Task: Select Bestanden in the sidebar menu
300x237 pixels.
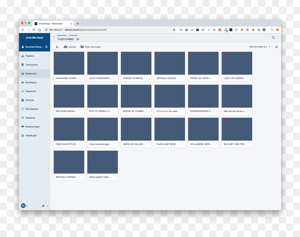Action: 35,73
